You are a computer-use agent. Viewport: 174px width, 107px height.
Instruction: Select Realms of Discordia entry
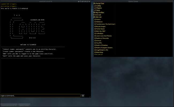(x=102, y=38)
